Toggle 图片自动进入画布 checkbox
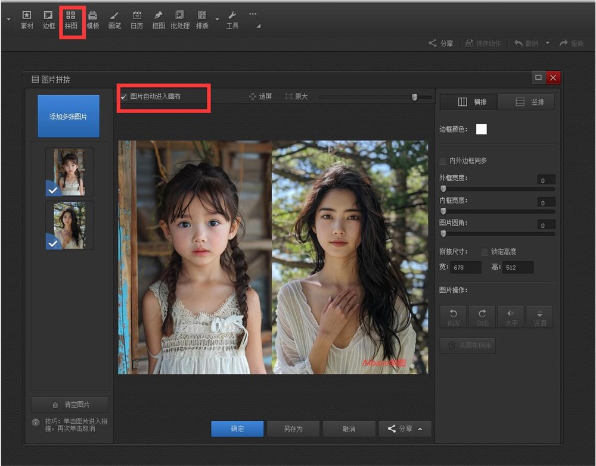The image size is (596, 466). 124,96
